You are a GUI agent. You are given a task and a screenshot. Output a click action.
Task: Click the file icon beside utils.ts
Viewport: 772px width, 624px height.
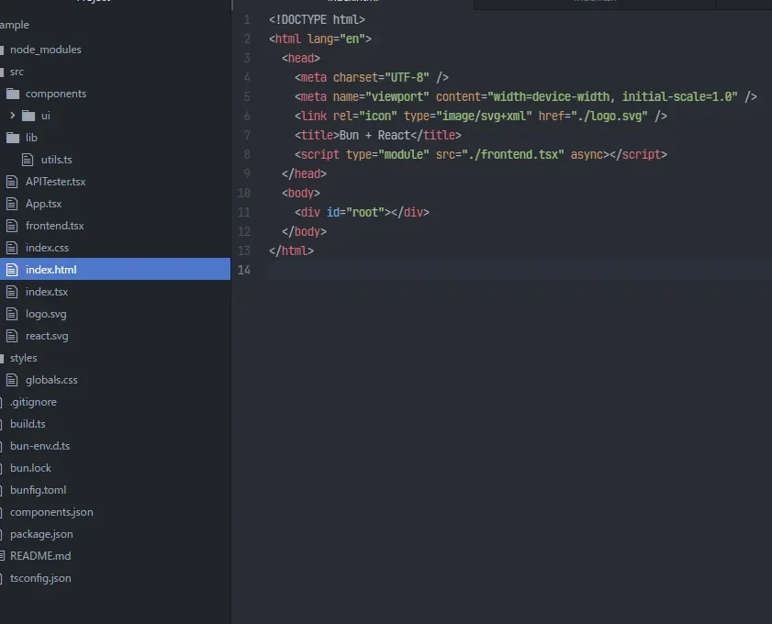pos(28,160)
